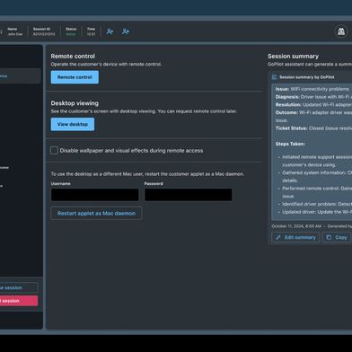Click the Steps Taken heading in summary
This screenshot has height=352, width=352.
(x=290, y=144)
